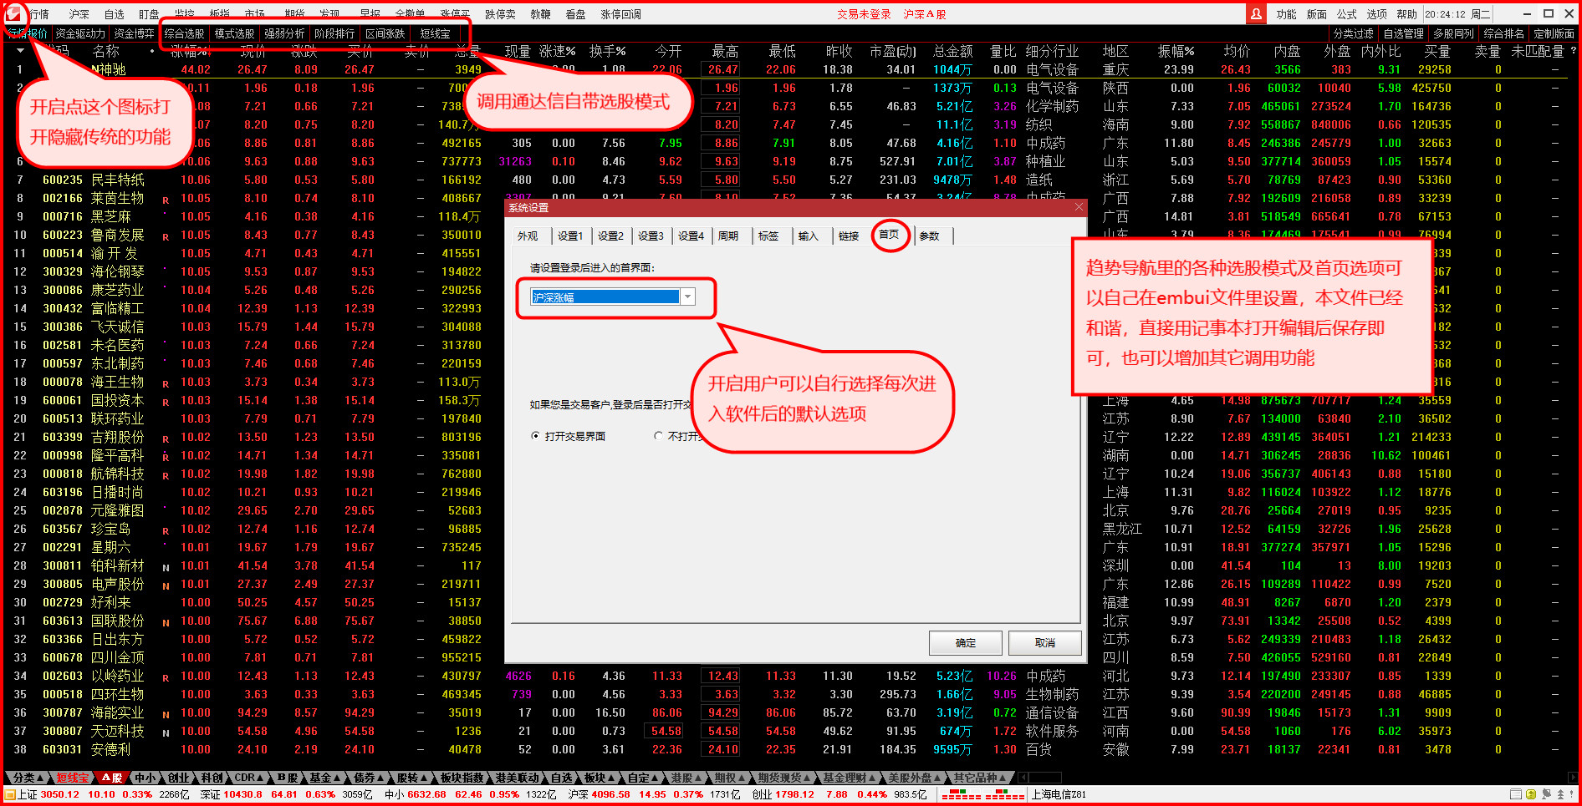The height and width of the screenshot is (806, 1582).
Task: Open the 周期 tab
Action: pos(727,236)
